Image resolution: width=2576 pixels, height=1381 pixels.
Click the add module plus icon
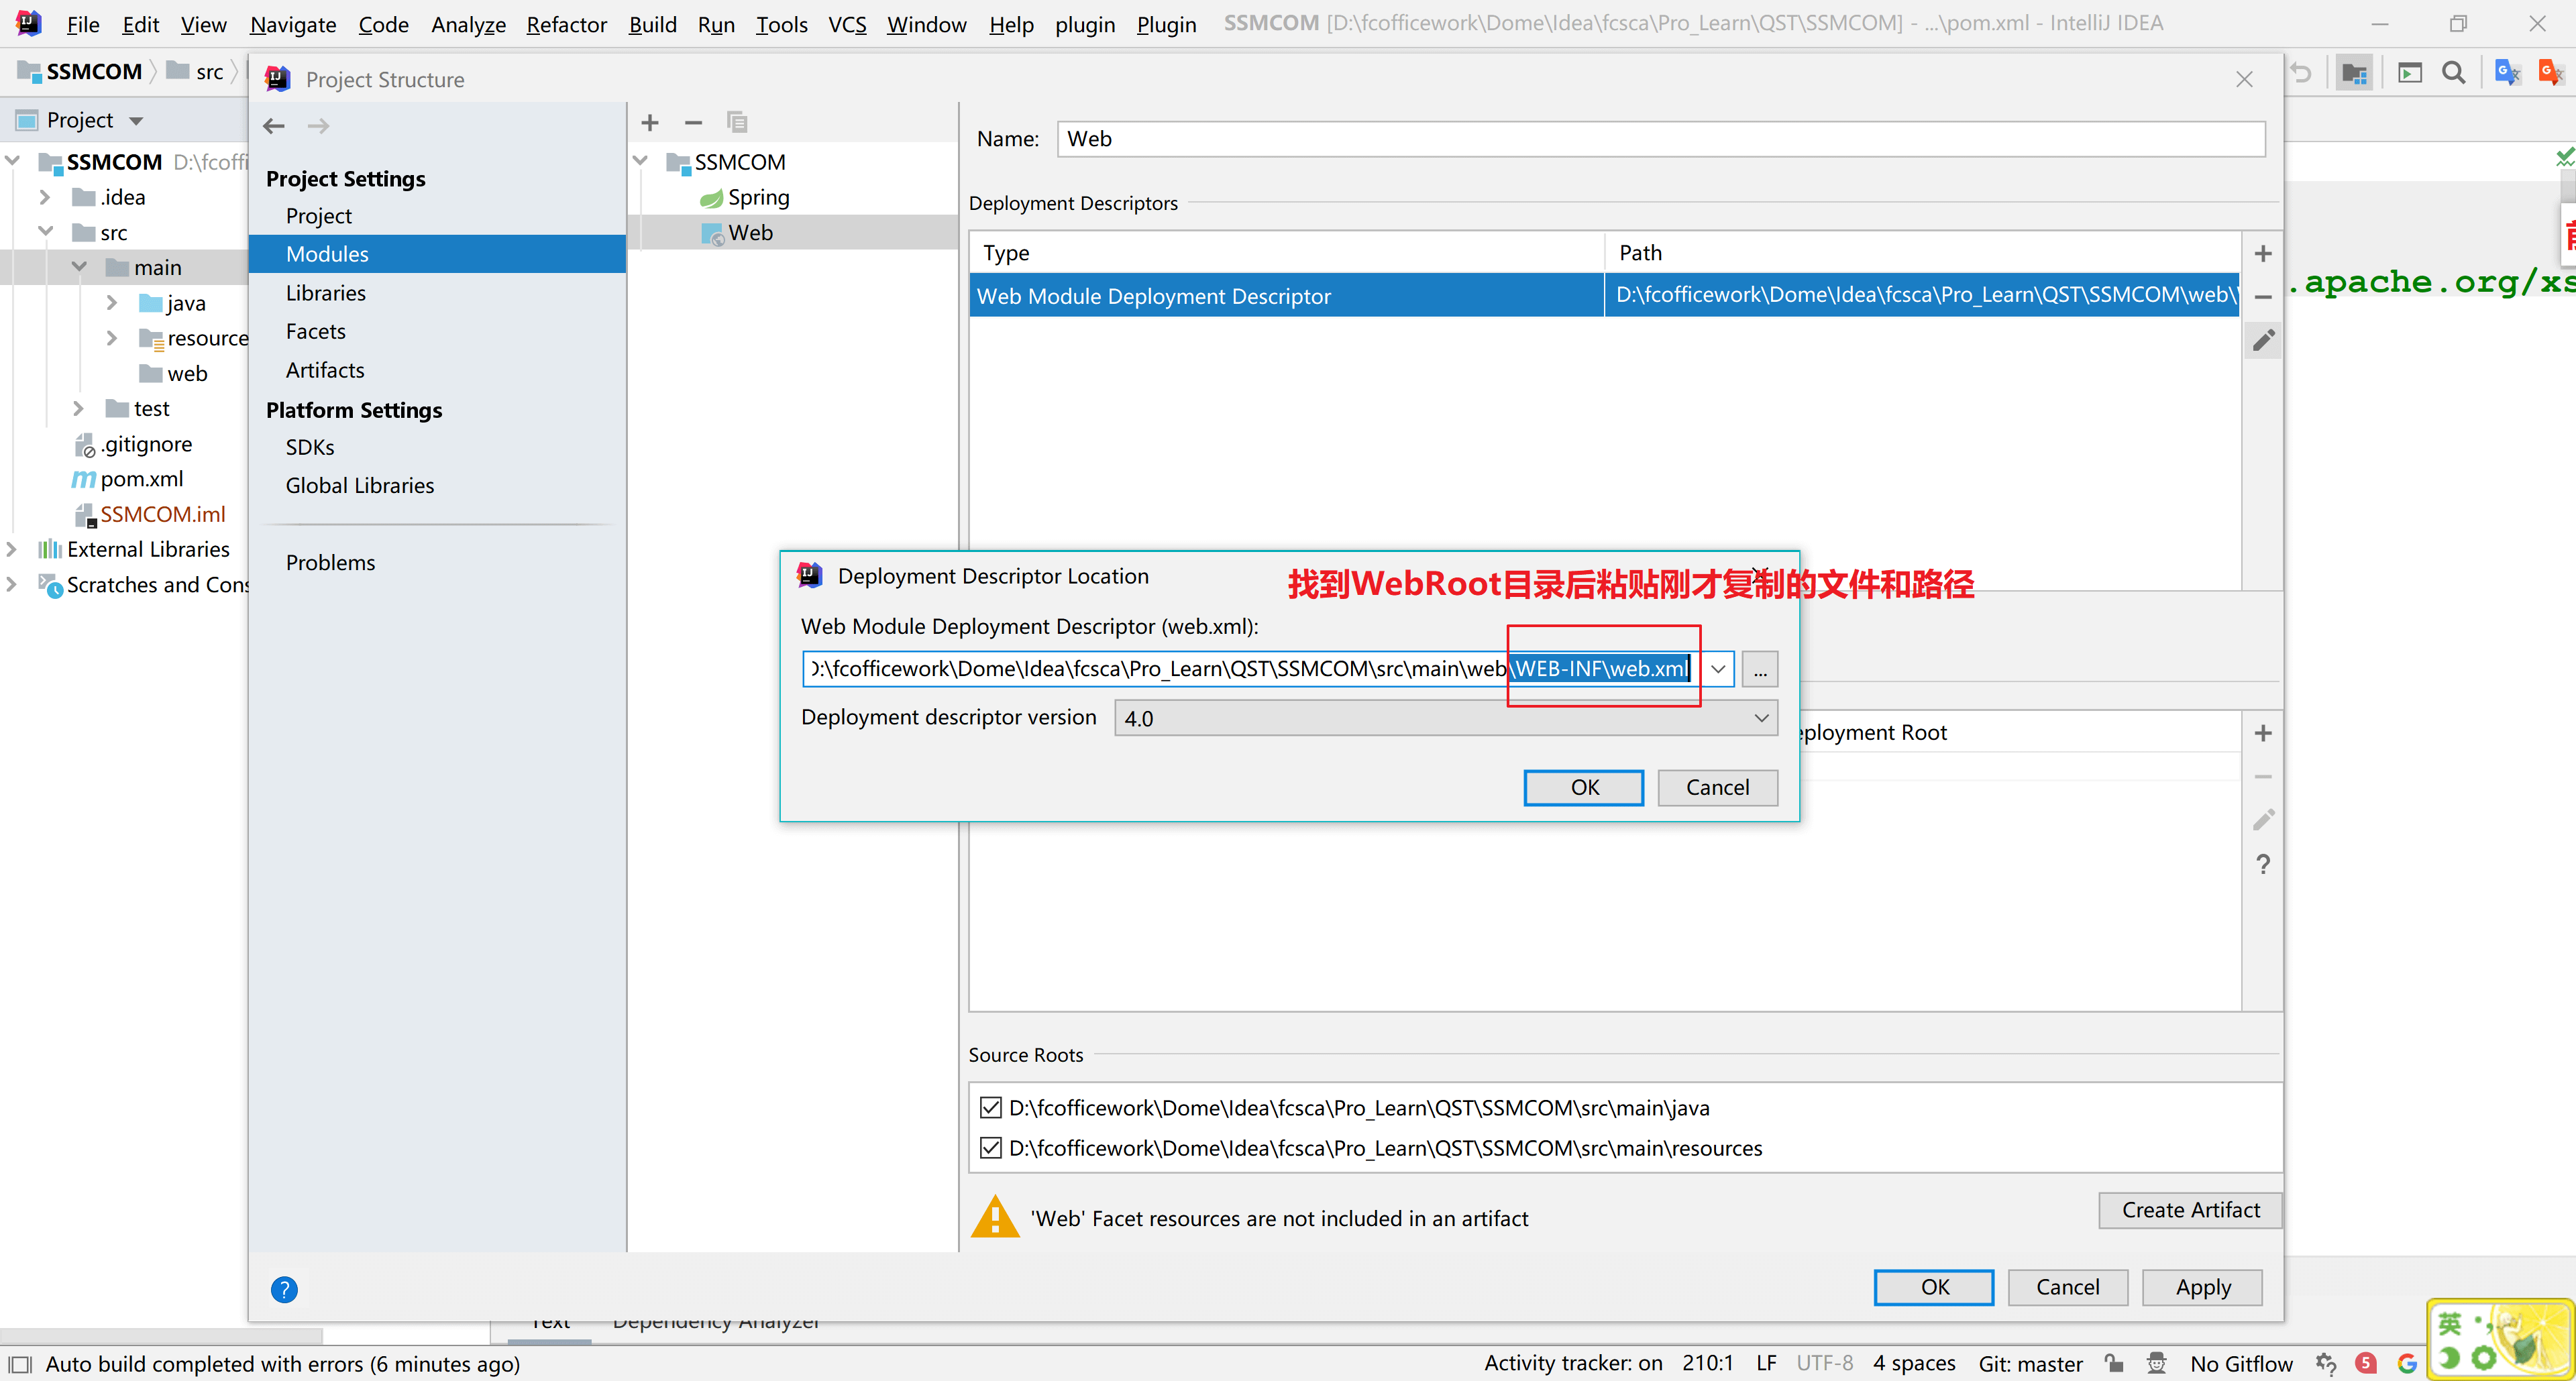coord(650,122)
